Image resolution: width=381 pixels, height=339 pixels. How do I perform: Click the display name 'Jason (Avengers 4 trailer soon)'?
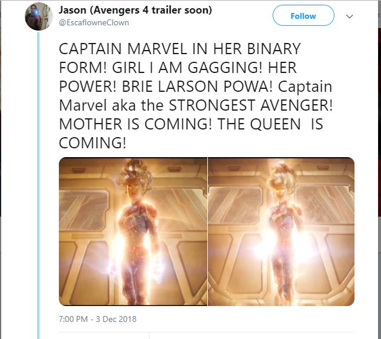pyautogui.click(x=136, y=11)
